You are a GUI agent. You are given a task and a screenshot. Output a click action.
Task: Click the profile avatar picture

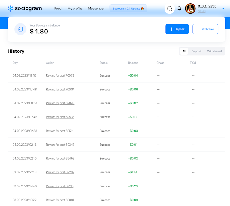point(190,9)
